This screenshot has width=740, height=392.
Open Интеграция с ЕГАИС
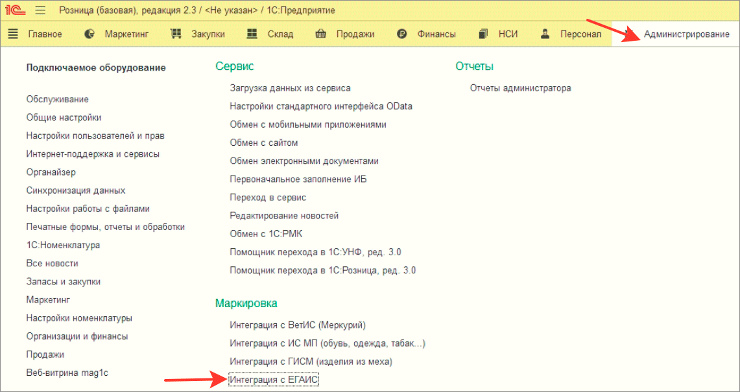pos(274,379)
